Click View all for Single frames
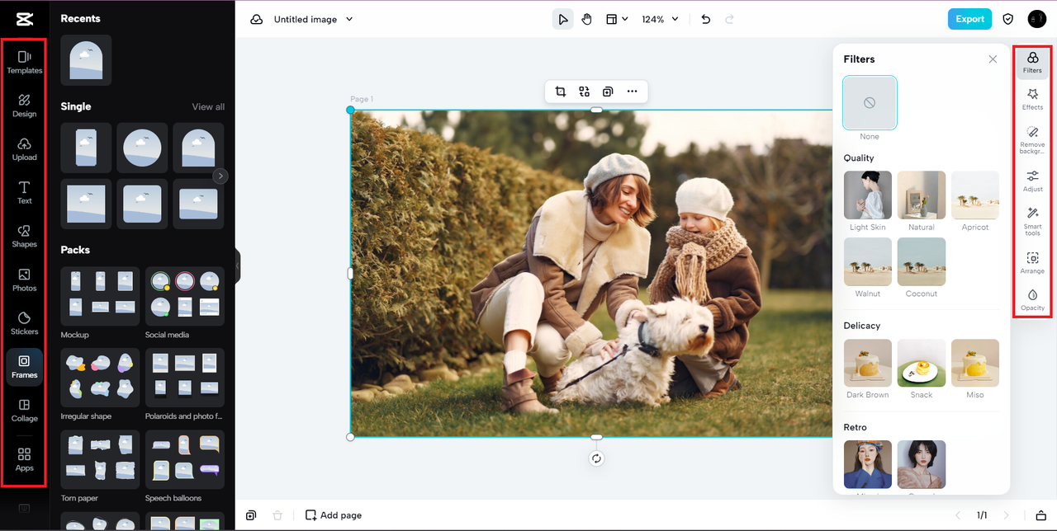Viewport: 1057px width, 531px height. point(208,107)
